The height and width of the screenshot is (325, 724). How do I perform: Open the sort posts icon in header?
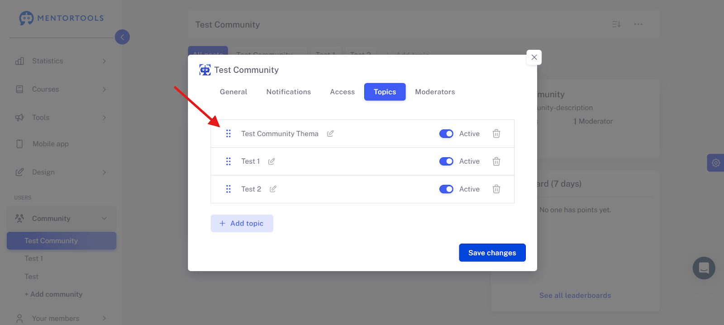pos(616,24)
